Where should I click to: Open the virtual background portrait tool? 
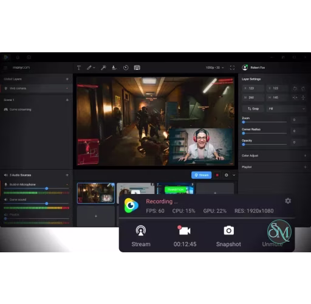(x=137, y=67)
